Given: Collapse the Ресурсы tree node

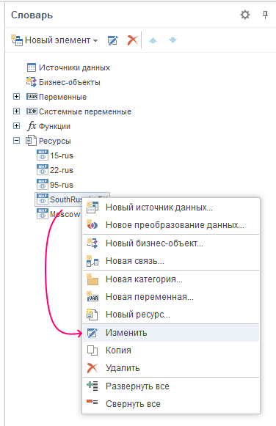Looking at the screenshot, I should point(17,141).
